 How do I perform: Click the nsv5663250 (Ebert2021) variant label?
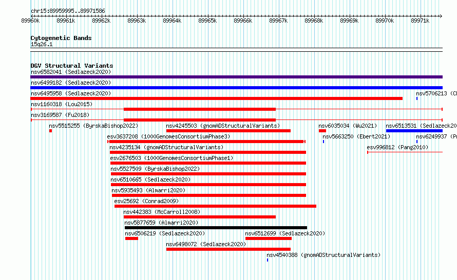(x=356, y=136)
